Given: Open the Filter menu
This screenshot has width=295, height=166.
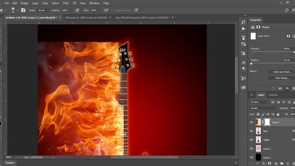Looking at the screenshot, I should point(65,3).
